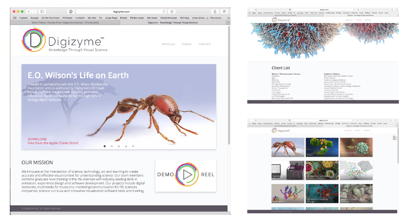Toggle the sidebar in the large Safari window
The width and height of the screenshot is (409, 222).
point(42,12)
